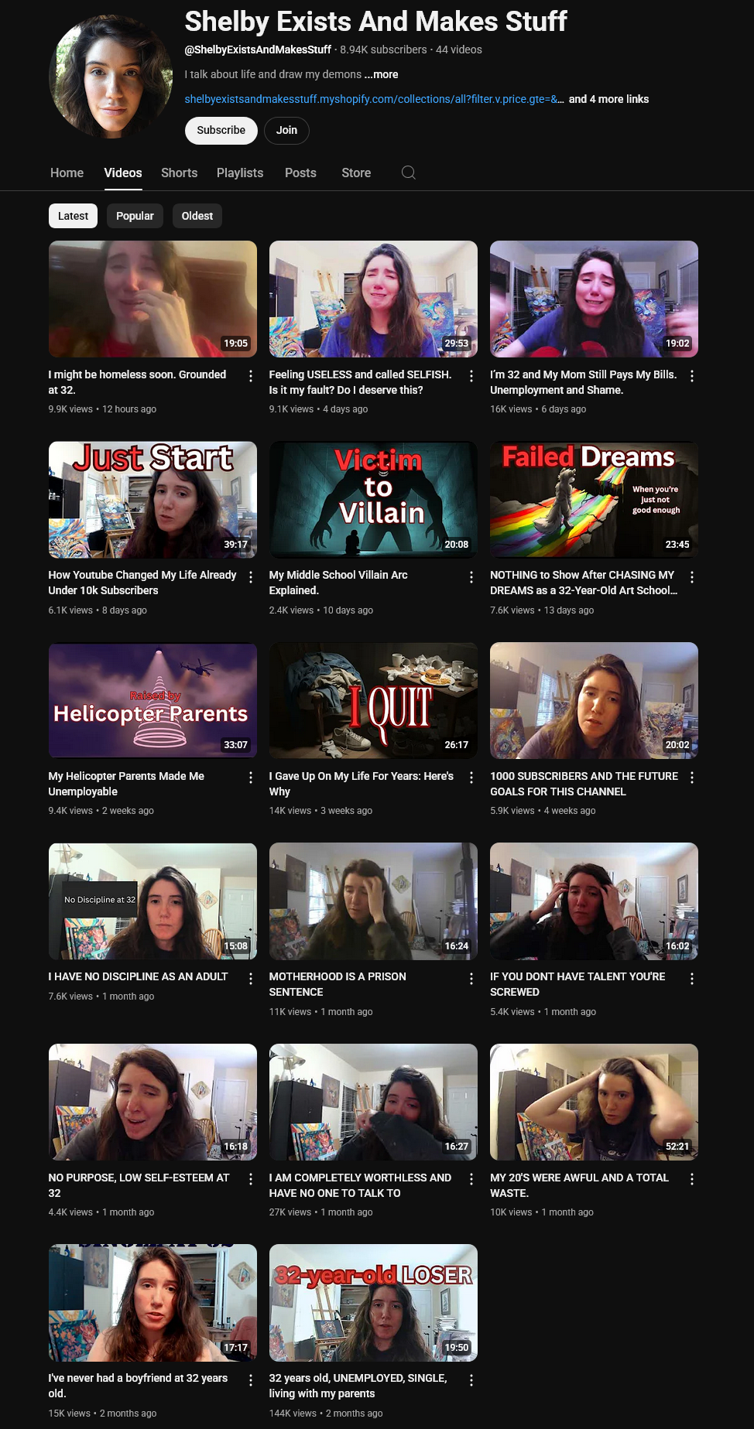Open title '32 years old, UNEMPLOYED, SINGLE'
The image size is (754, 1429).
coord(358,1386)
